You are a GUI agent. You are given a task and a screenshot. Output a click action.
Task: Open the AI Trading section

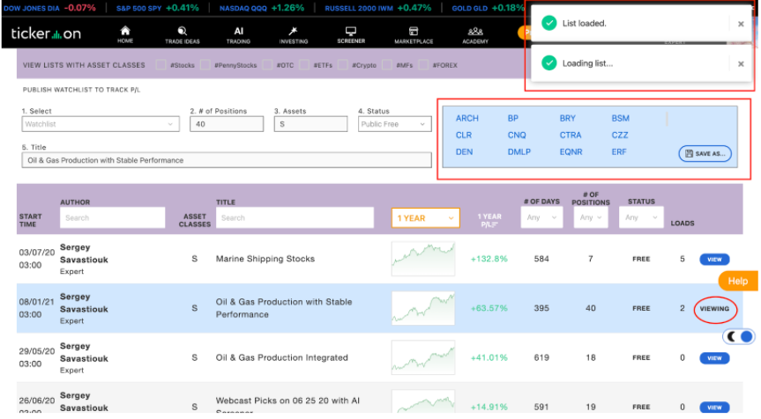click(x=238, y=35)
